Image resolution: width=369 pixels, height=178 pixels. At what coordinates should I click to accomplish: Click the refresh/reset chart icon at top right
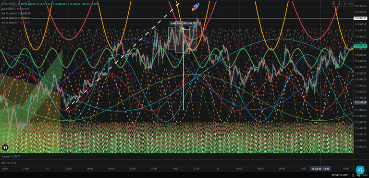click(350, 4)
